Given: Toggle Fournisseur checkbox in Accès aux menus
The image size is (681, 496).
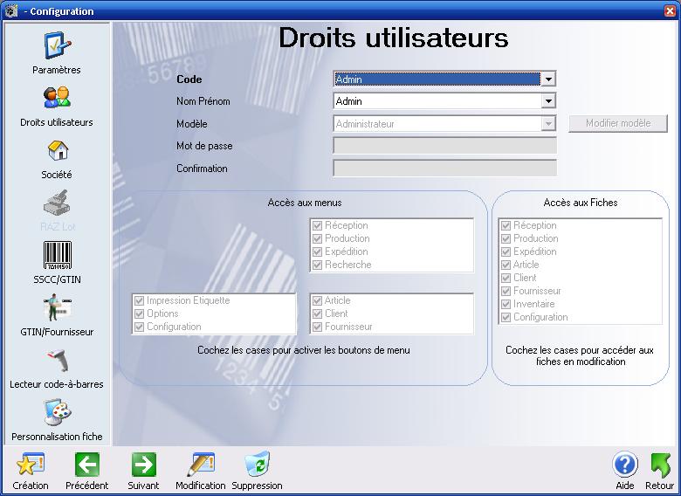Looking at the screenshot, I should pos(317,327).
